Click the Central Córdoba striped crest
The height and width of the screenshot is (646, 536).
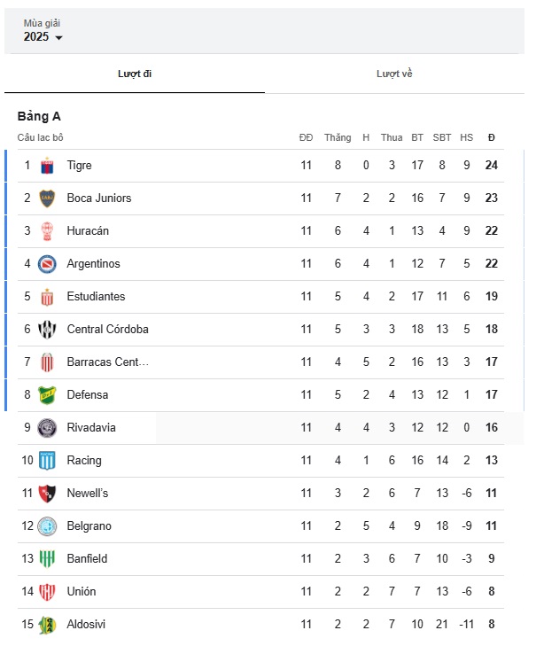[x=47, y=330]
